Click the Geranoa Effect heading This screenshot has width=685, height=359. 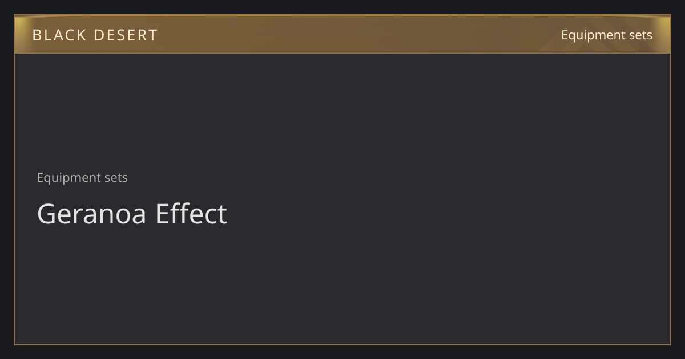click(132, 214)
